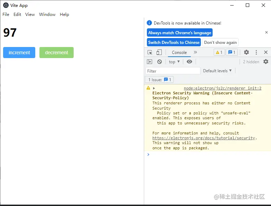The height and width of the screenshot is (206, 271).
Task: Switch to the Console tab
Action: 179,53
